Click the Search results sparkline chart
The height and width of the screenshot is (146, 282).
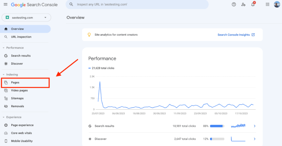coord(238,126)
